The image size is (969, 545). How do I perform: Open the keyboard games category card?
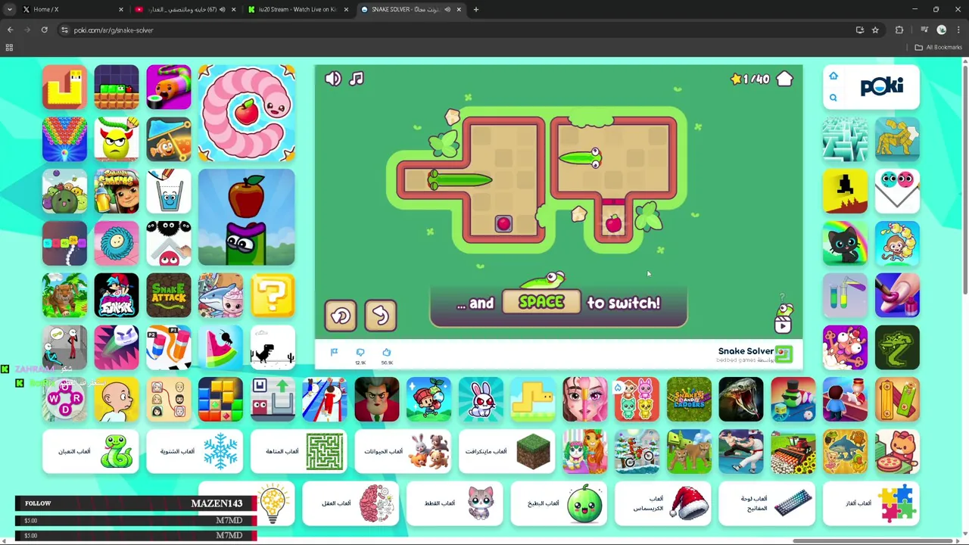pos(767,503)
